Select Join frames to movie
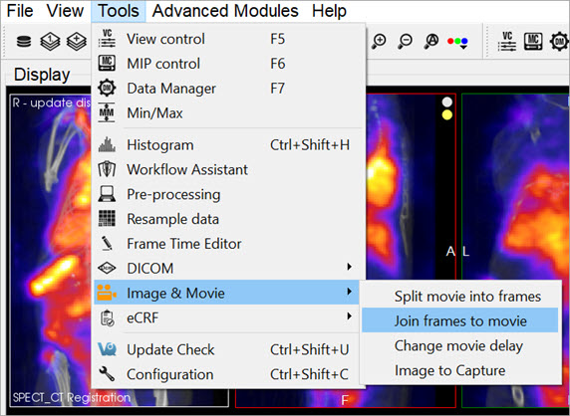The image size is (570, 416). [459, 320]
